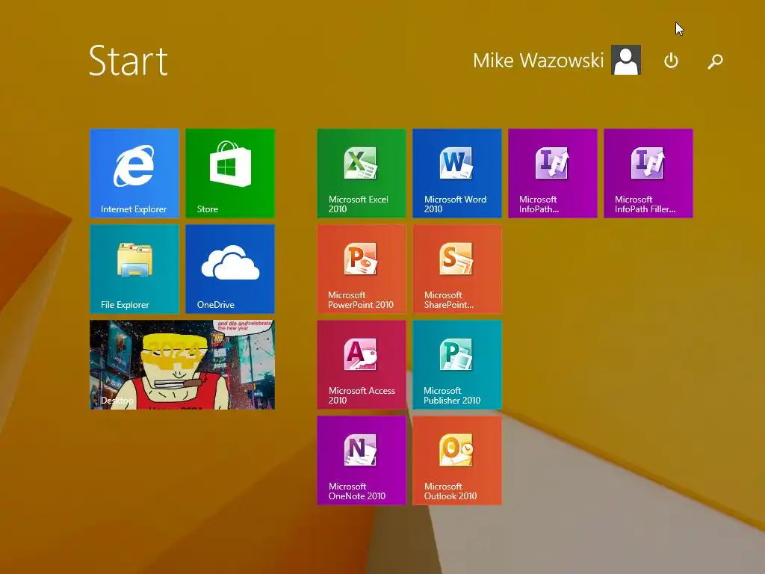Click the power options button
Screen dimensions: 765x574
pyautogui.click(x=671, y=61)
